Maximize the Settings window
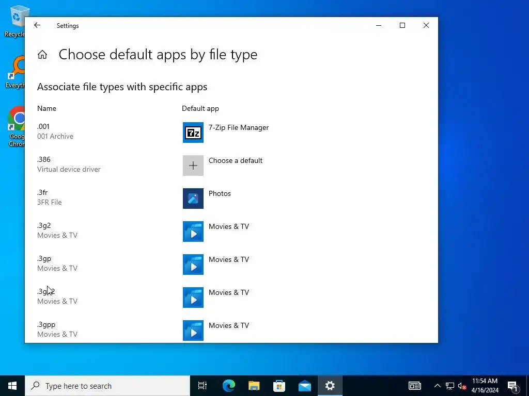Image resolution: width=529 pixels, height=396 pixels. point(402,25)
